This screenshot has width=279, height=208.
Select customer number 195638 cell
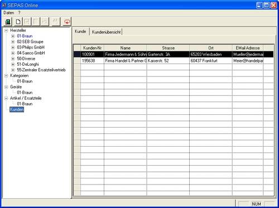point(92,61)
